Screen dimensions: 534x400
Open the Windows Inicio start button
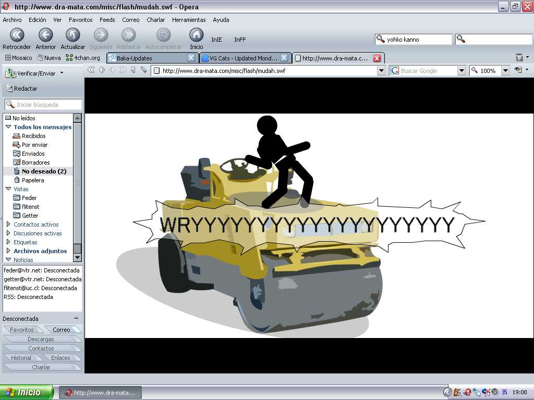tap(27, 392)
